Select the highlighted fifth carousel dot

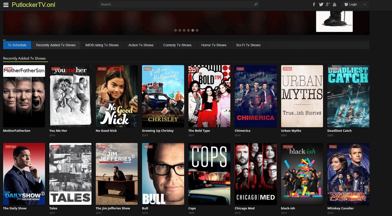[x=193, y=30]
